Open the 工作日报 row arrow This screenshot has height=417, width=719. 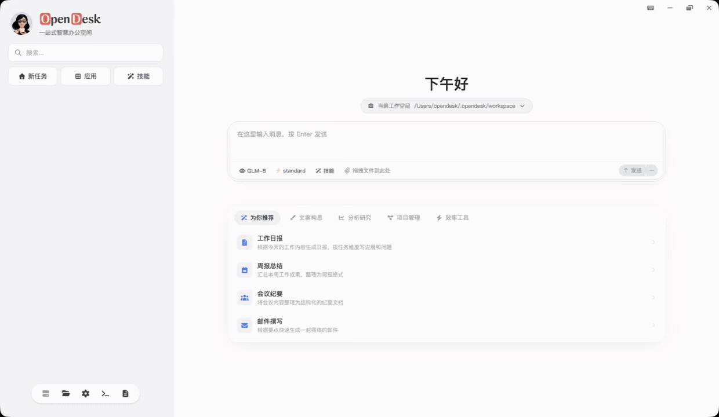pos(653,242)
